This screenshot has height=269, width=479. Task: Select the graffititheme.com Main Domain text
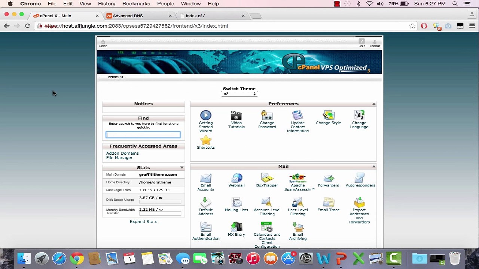158,174
